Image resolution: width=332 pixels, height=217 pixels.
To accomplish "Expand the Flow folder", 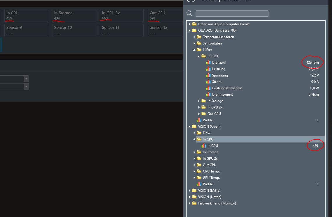I will [x=194, y=133].
